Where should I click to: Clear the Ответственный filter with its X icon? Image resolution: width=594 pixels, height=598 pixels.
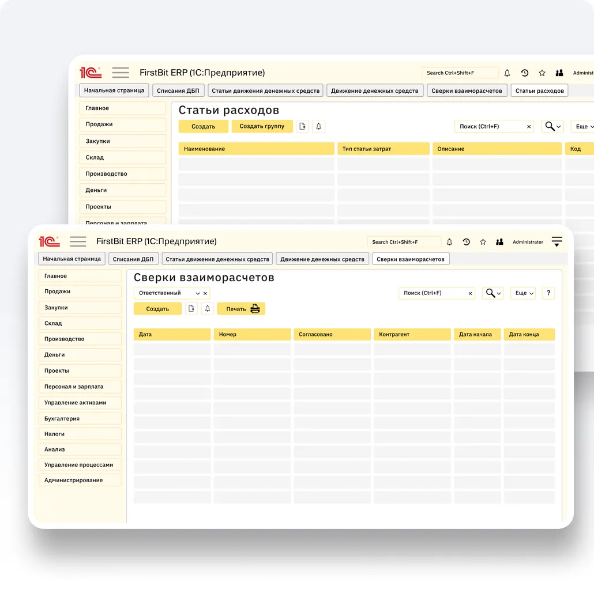(x=205, y=293)
